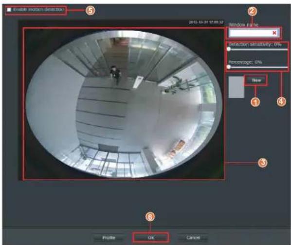Screen dimensions: 291x245
Task: Click orange callout marker number 3
Action: (x=262, y=163)
